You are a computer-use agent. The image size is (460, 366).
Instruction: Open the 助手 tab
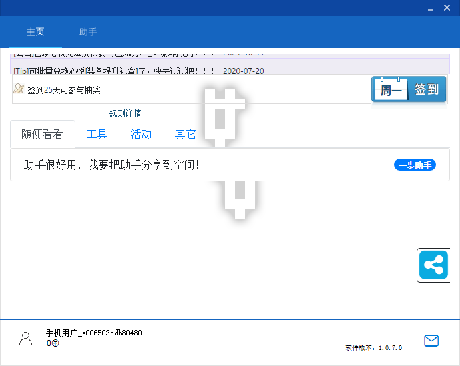tap(88, 31)
